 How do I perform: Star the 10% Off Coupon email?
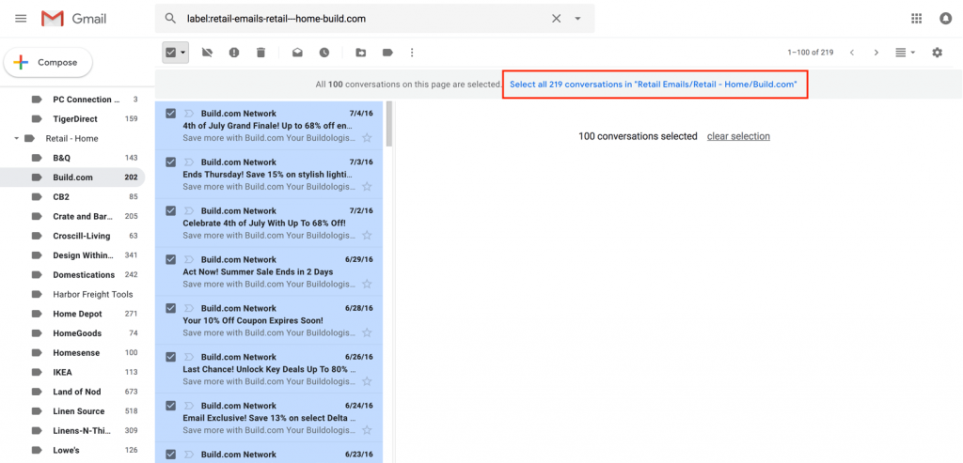coord(367,332)
